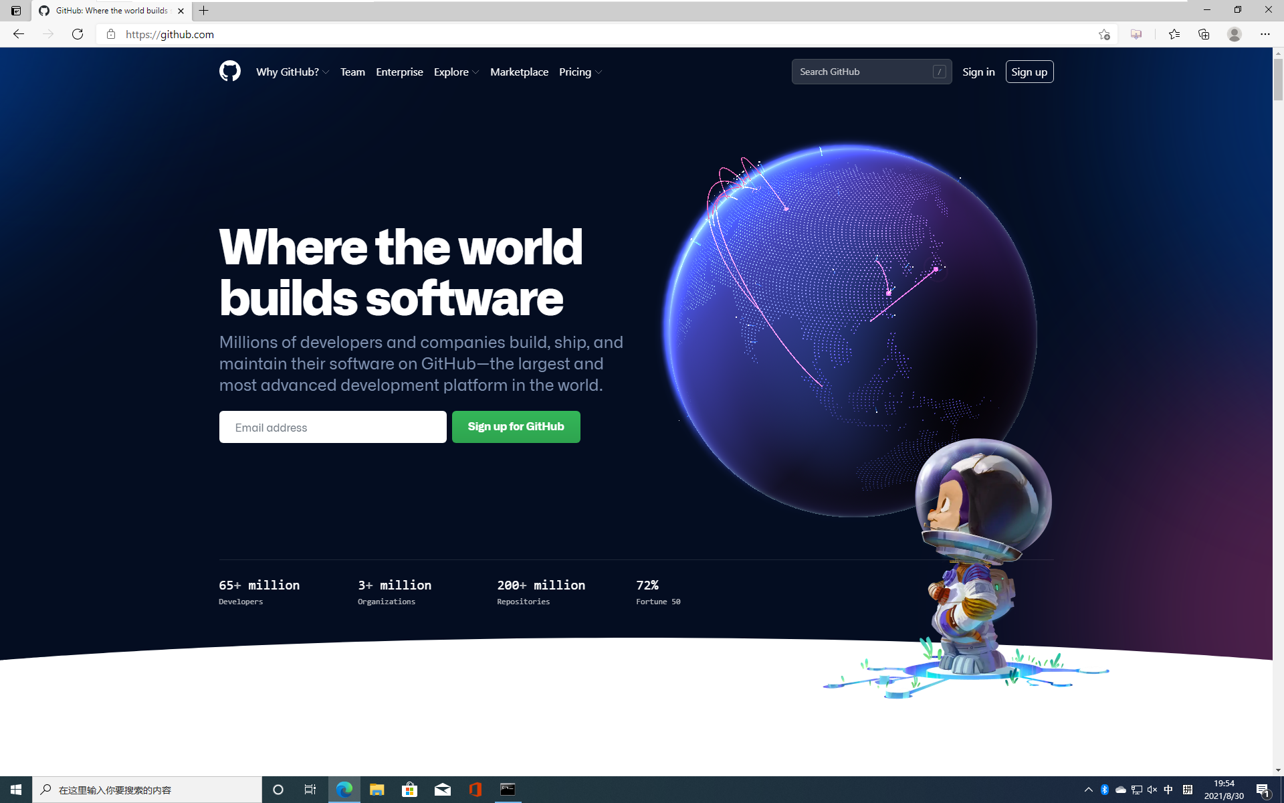Select the Team menu item
This screenshot has width=1284, height=803.
(352, 71)
